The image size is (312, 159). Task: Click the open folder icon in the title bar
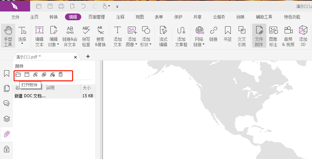[39, 6]
